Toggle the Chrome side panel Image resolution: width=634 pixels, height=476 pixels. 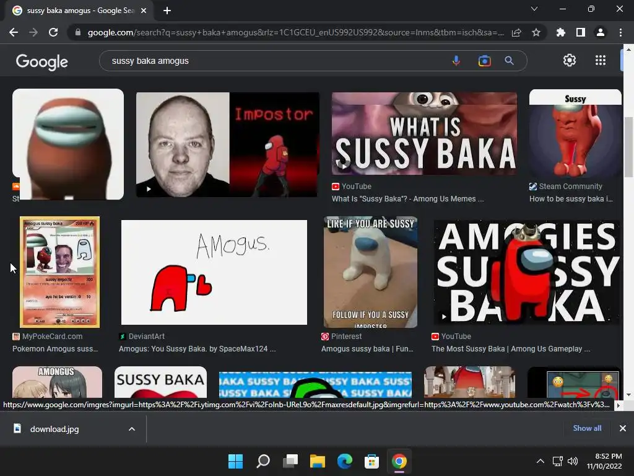point(581,32)
